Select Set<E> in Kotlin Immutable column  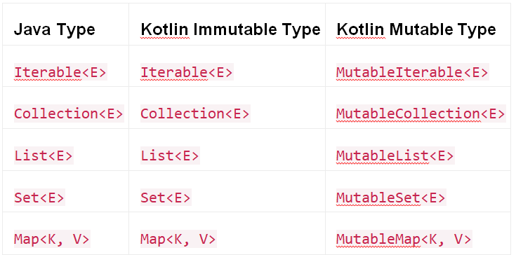166,198
